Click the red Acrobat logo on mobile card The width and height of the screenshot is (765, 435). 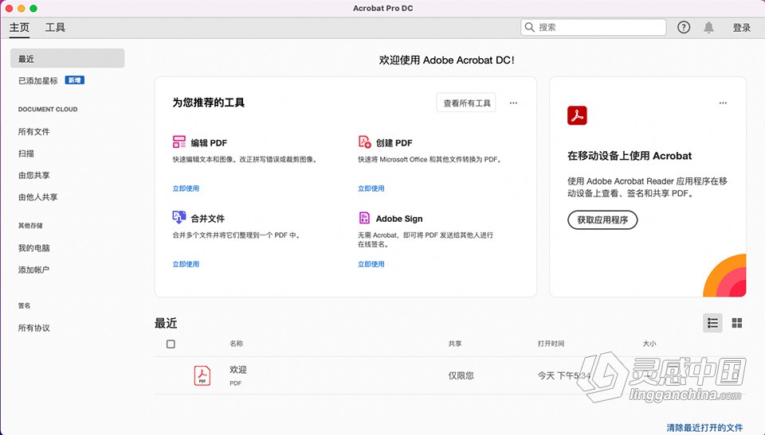[x=577, y=115]
